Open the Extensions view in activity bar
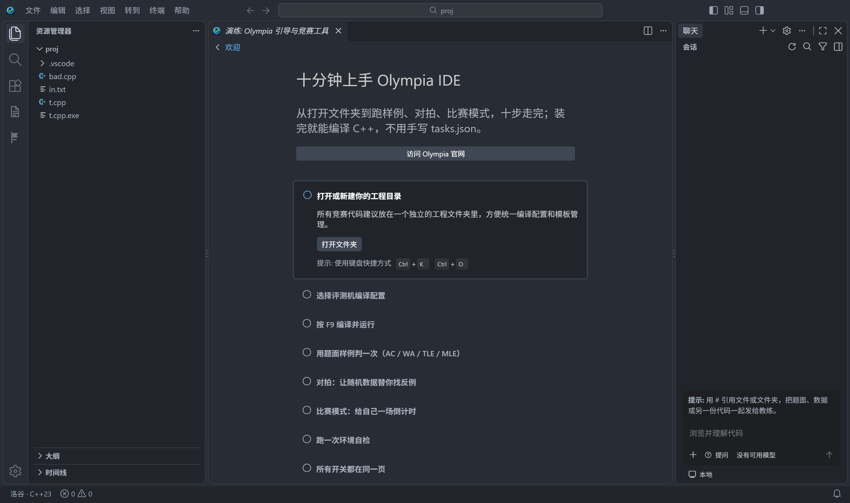Image resolution: width=850 pixels, height=503 pixels. [x=15, y=86]
